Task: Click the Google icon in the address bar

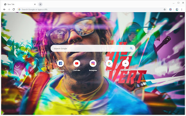Action: pyautogui.click(x=19, y=10)
